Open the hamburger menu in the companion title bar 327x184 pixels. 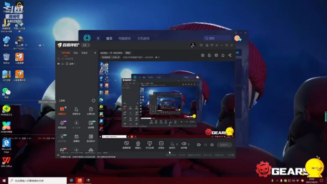tap(217, 45)
